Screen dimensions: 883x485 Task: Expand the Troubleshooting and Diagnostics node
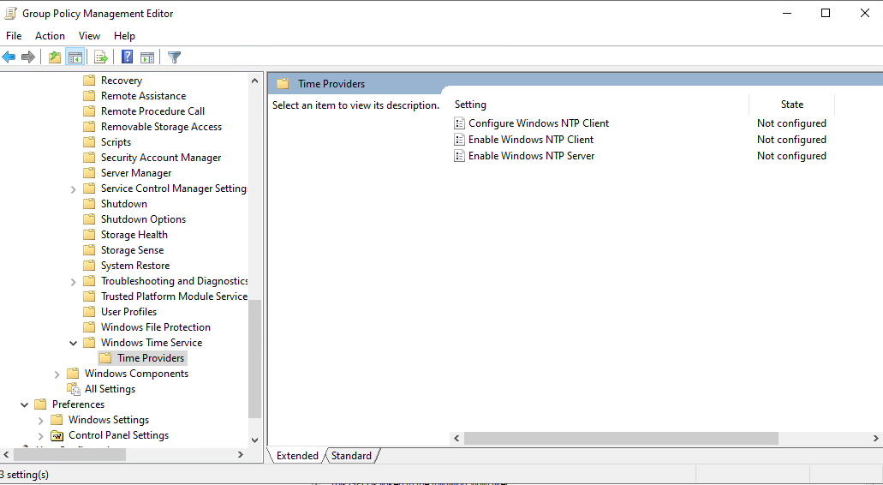point(73,282)
